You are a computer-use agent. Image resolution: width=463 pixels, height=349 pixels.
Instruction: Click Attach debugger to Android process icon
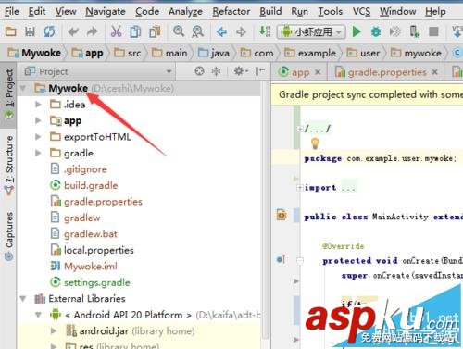click(x=414, y=31)
